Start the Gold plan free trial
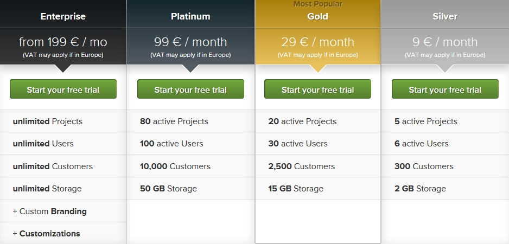This screenshot has height=244, width=509. [317, 89]
